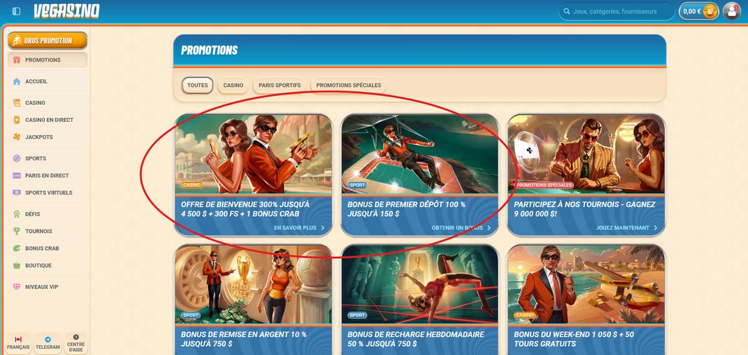Open the Jackpots menu item
748x355 pixels.
tap(47, 137)
